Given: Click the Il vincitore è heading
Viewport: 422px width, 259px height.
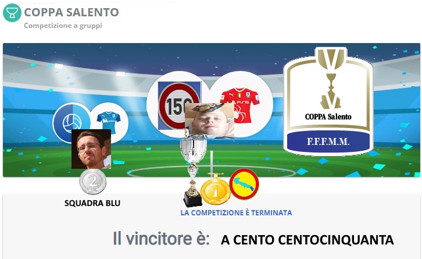Looking at the screenshot, I should (161, 238).
